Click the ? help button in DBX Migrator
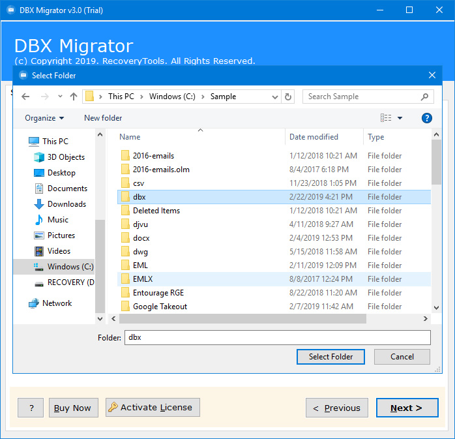This screenshot has height=439, width=455. (31, 408)
